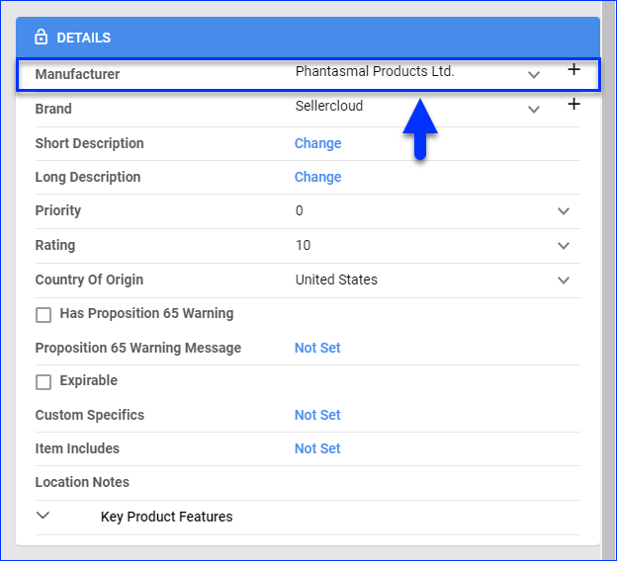Click the lock icon in Details header
The image size is (617, 561).
pos(41,38)
